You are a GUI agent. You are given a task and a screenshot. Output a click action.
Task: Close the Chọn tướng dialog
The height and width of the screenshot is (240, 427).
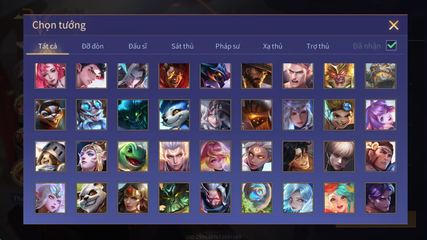[394, 25]
